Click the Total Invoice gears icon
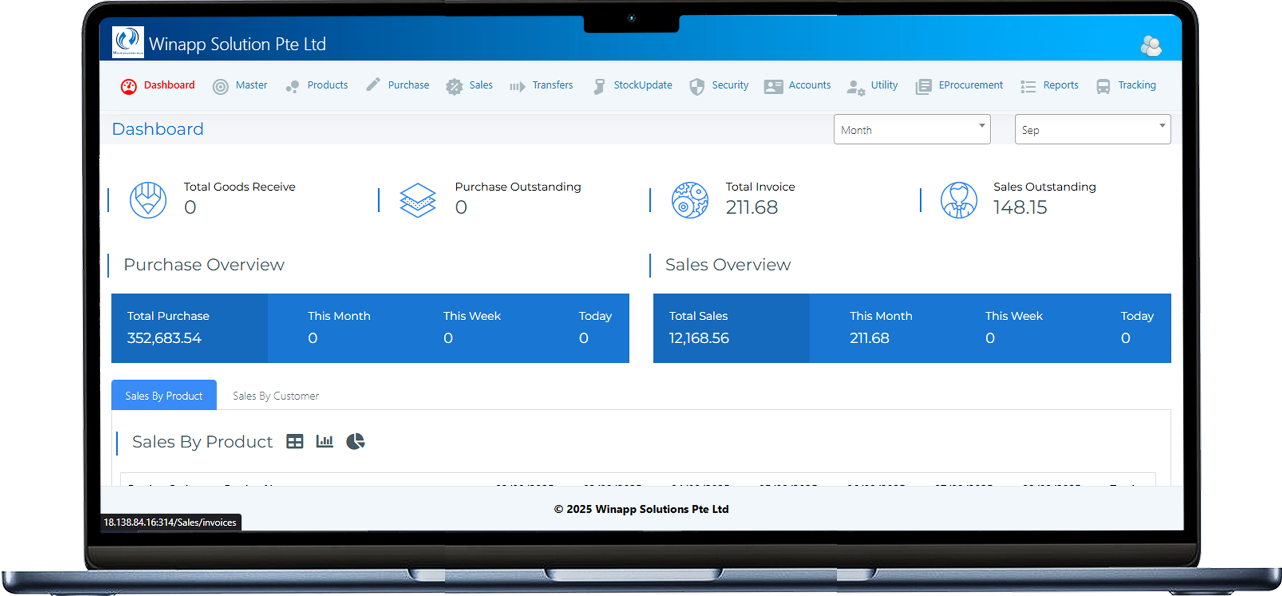This screenshot has height=596, width=1282. pyautogui.click(x=690, y=200)
